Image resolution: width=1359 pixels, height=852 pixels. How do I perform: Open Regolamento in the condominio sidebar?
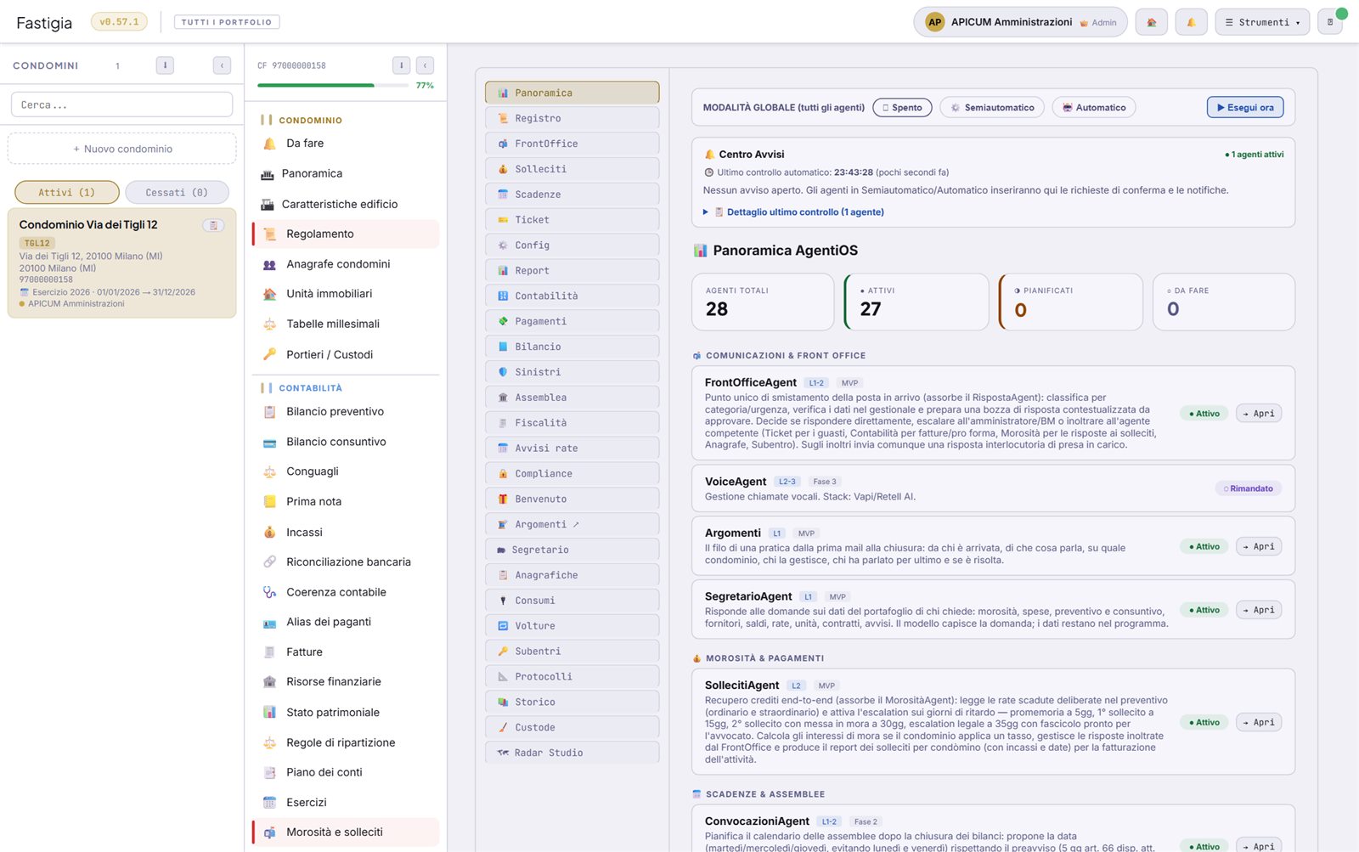(347, 234)
